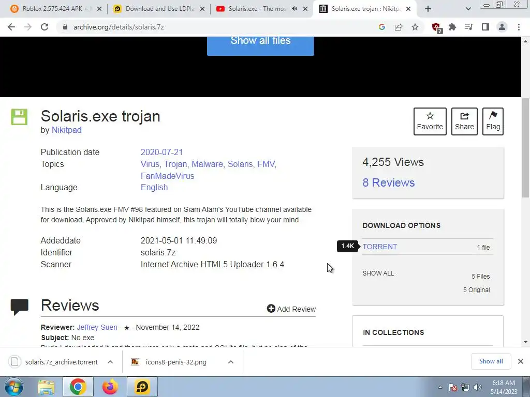Open reviewer Jeffrey Suen's profile

(97, 327)
